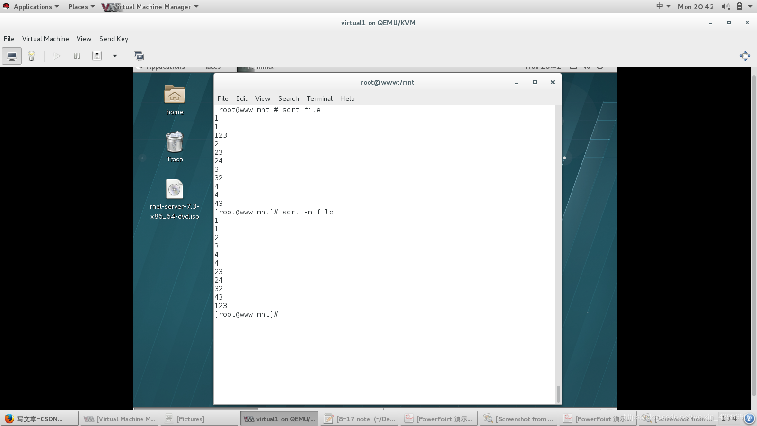The height and width of the screenshot is (426, 757).
Task: Open the host Places menu
Action: coord(81,7)
